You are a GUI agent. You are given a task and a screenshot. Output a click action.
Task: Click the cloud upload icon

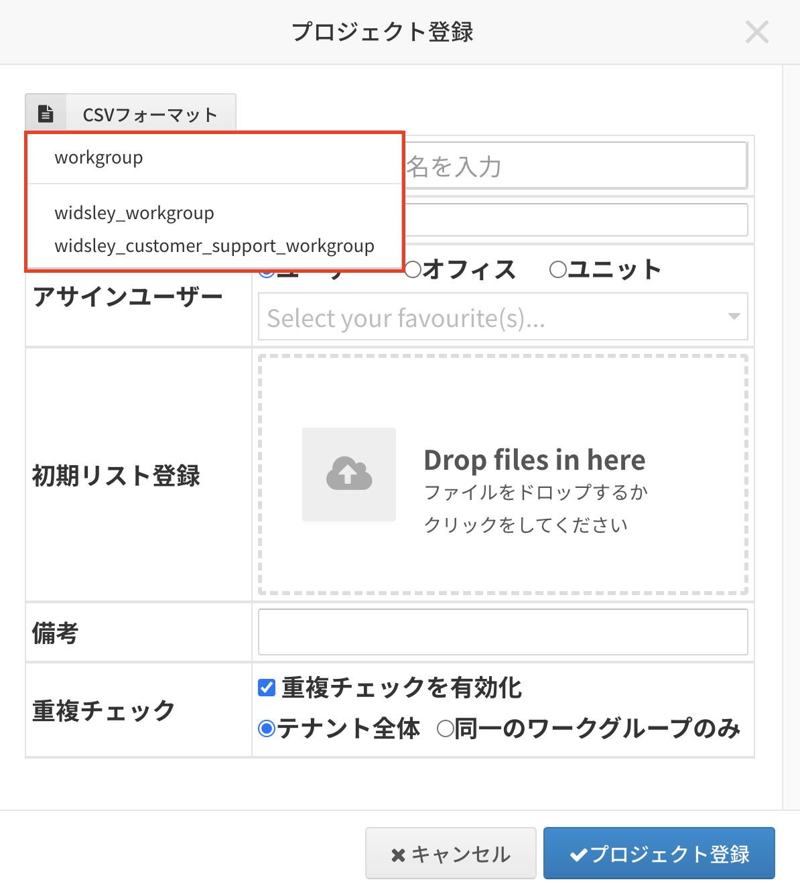[348, 474]
